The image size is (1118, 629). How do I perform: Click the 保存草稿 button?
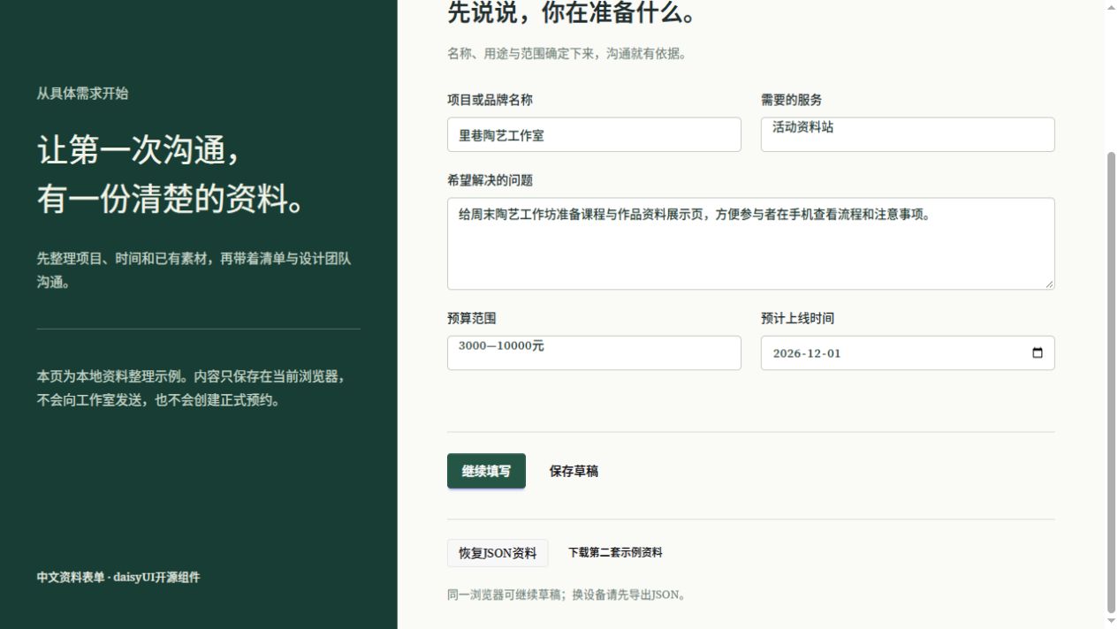click(574, 471)
